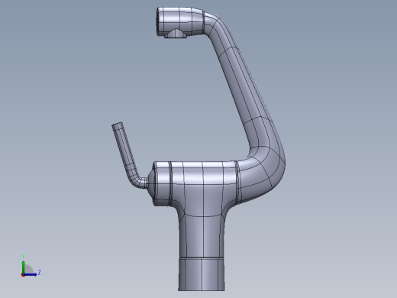
Task: Select the aerator nub under the spout head
Action: tap(176, 34)
